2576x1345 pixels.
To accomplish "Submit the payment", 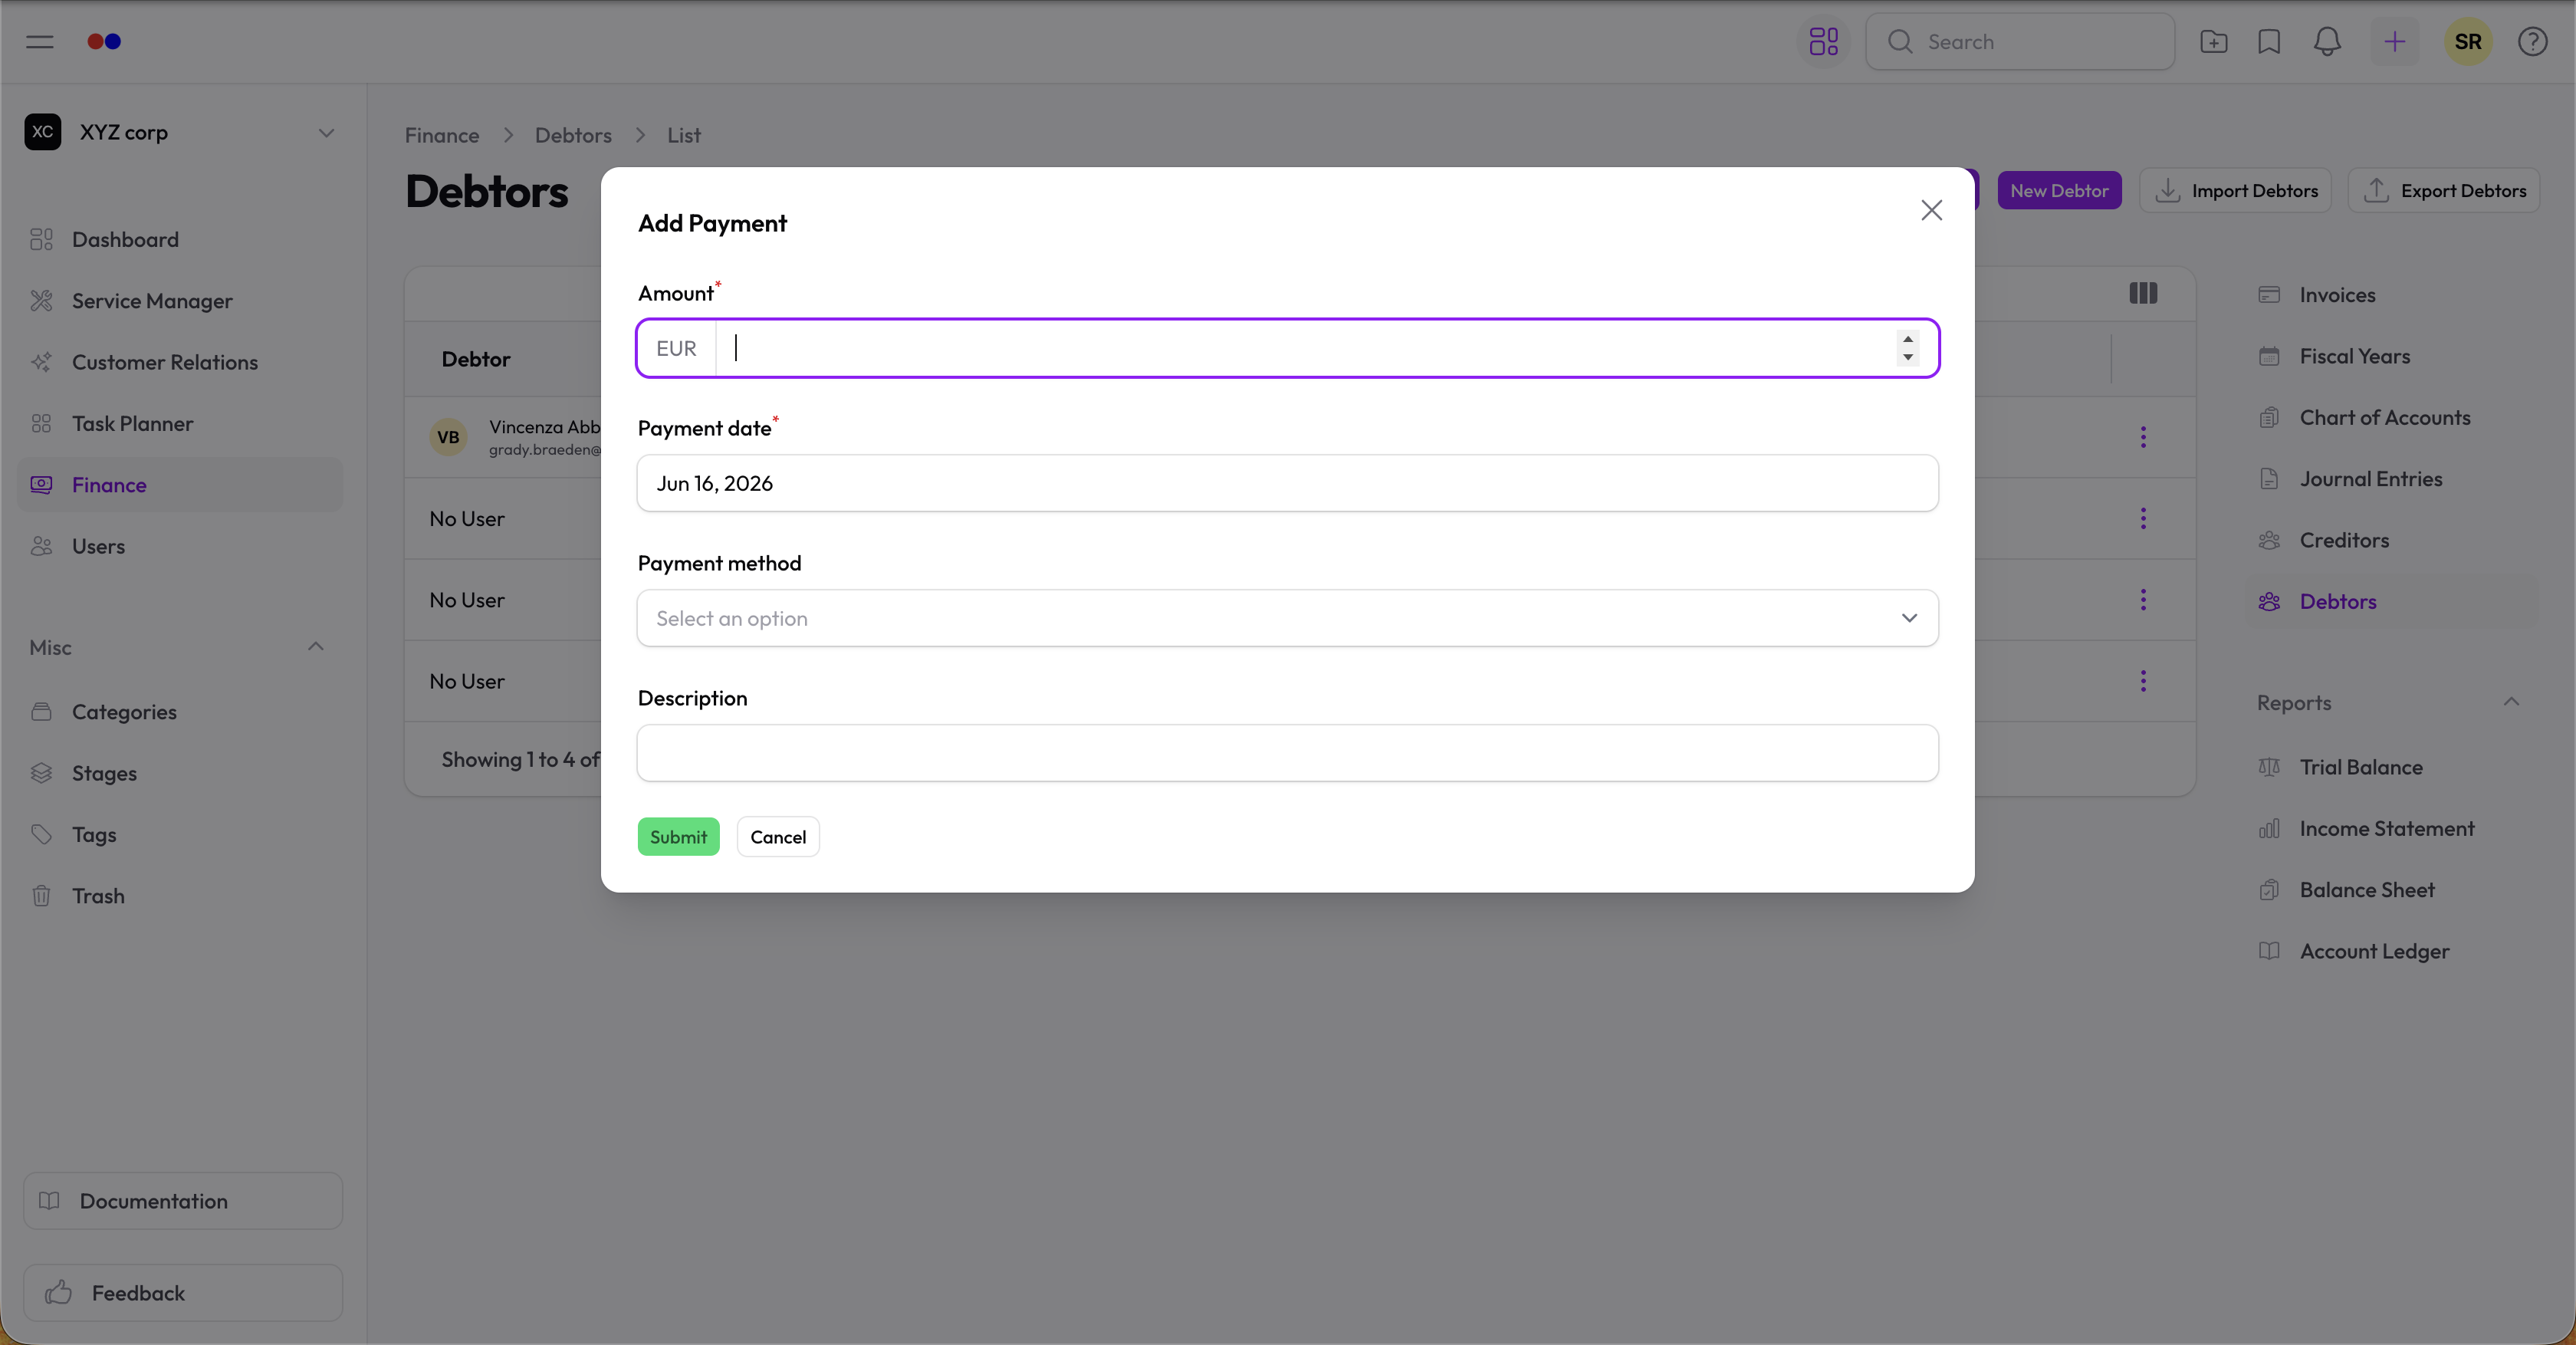I will (678, 837).
